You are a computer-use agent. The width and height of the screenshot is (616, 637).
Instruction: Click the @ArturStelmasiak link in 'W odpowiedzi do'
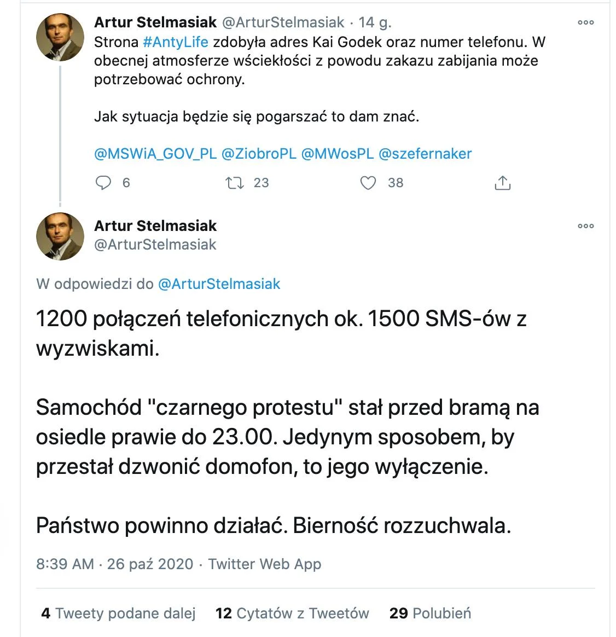(x=219, y=284)
